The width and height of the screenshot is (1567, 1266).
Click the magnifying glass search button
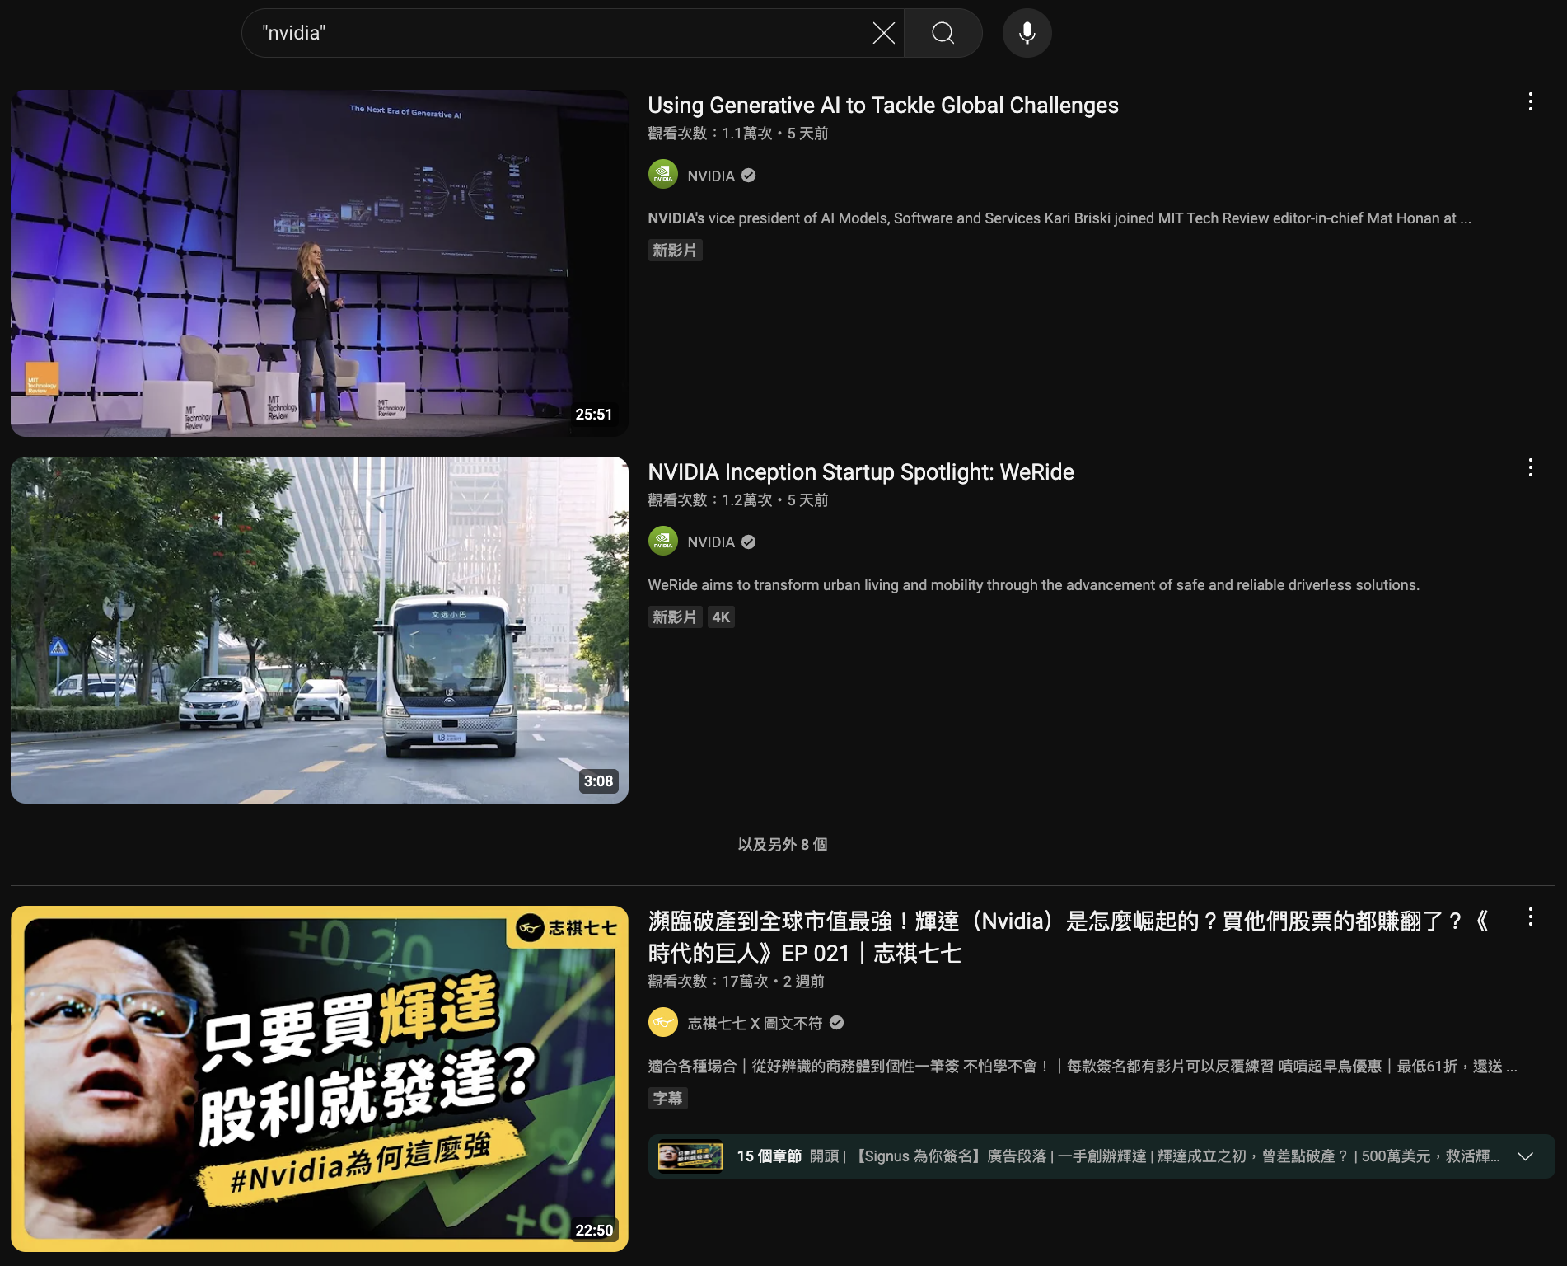pos(943,33)
